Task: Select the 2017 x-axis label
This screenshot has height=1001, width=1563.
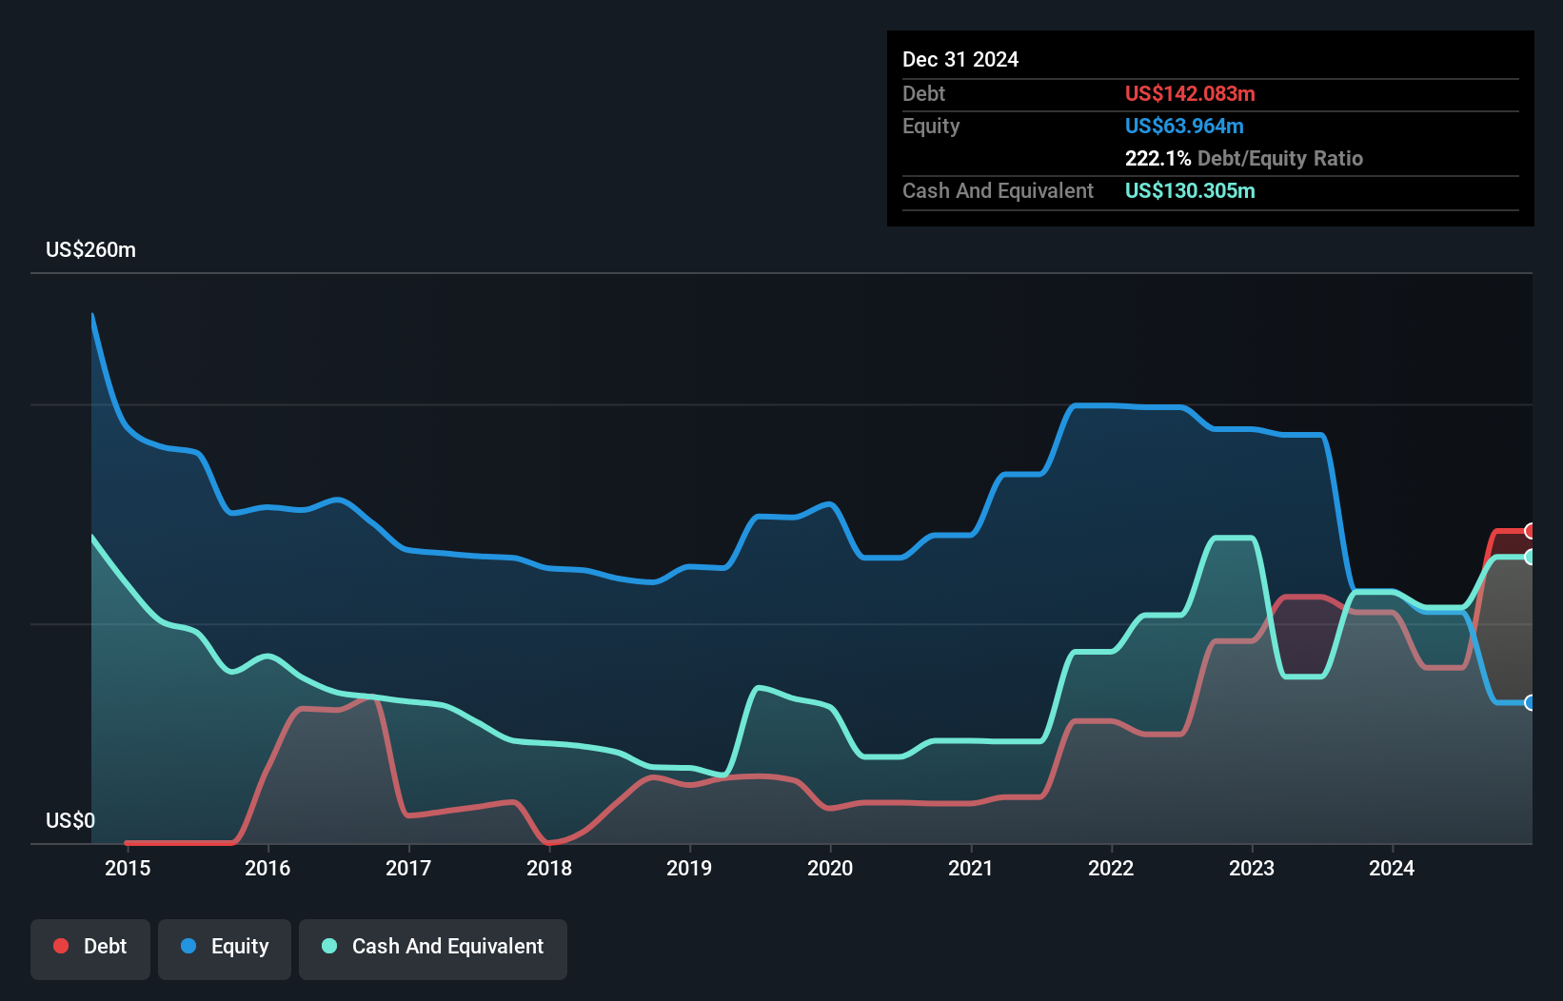Action: pos(408,868)
